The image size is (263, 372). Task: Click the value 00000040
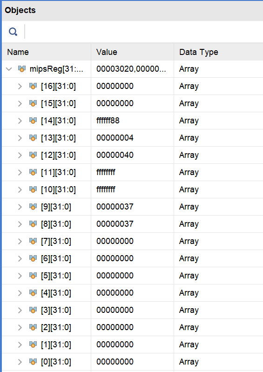coord(115,155)
